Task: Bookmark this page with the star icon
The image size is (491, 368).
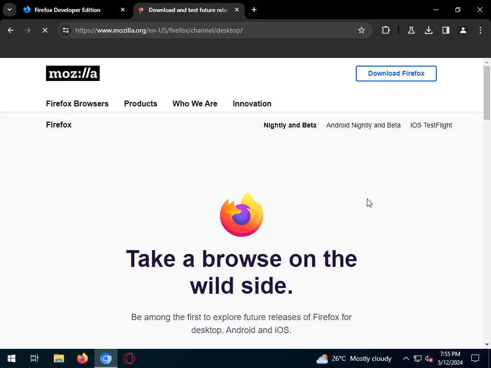Action: click(362, 30)
